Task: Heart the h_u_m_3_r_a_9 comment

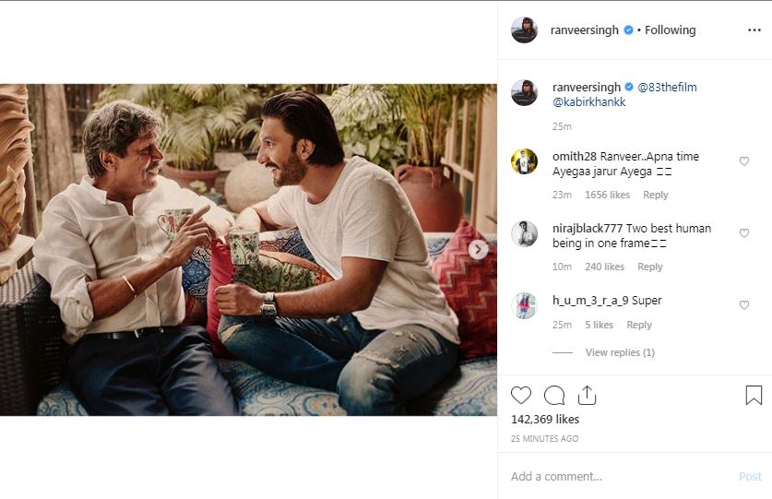Action: 744,305
